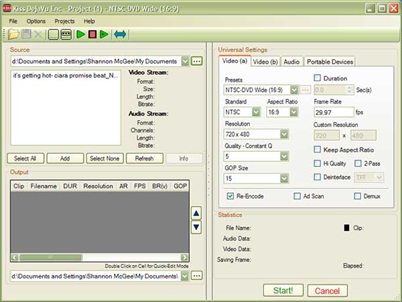Click the red stop square toolbar icon
The width and height of the screenshot is (402, 302).
point(92,34)
